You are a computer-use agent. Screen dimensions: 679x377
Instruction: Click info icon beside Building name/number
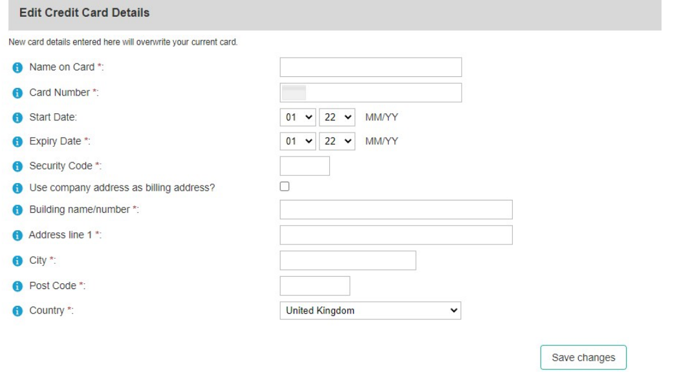[x=17, y=210]
